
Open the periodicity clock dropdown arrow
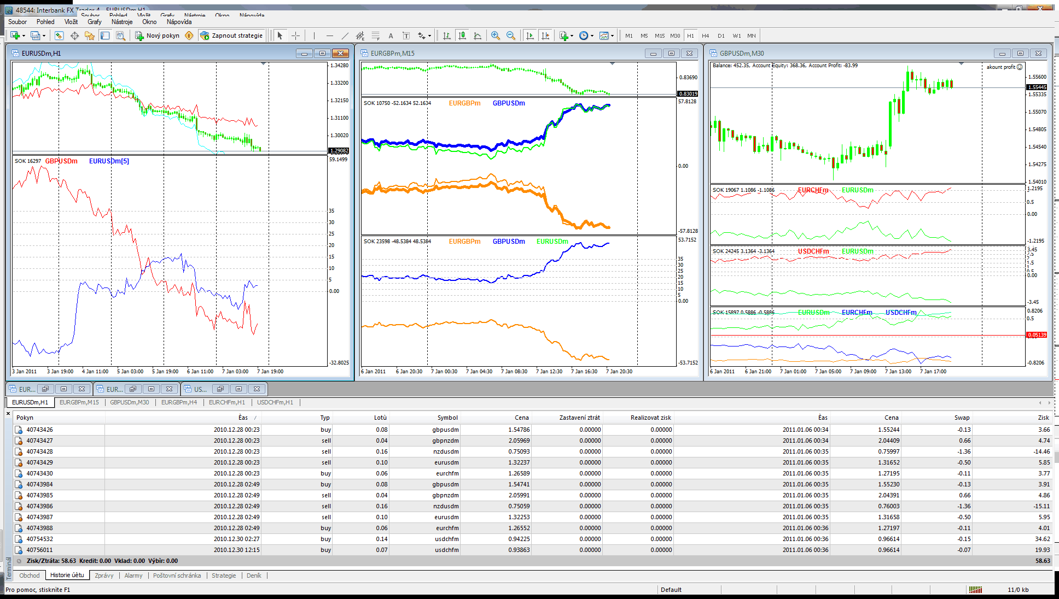(592, 36)
